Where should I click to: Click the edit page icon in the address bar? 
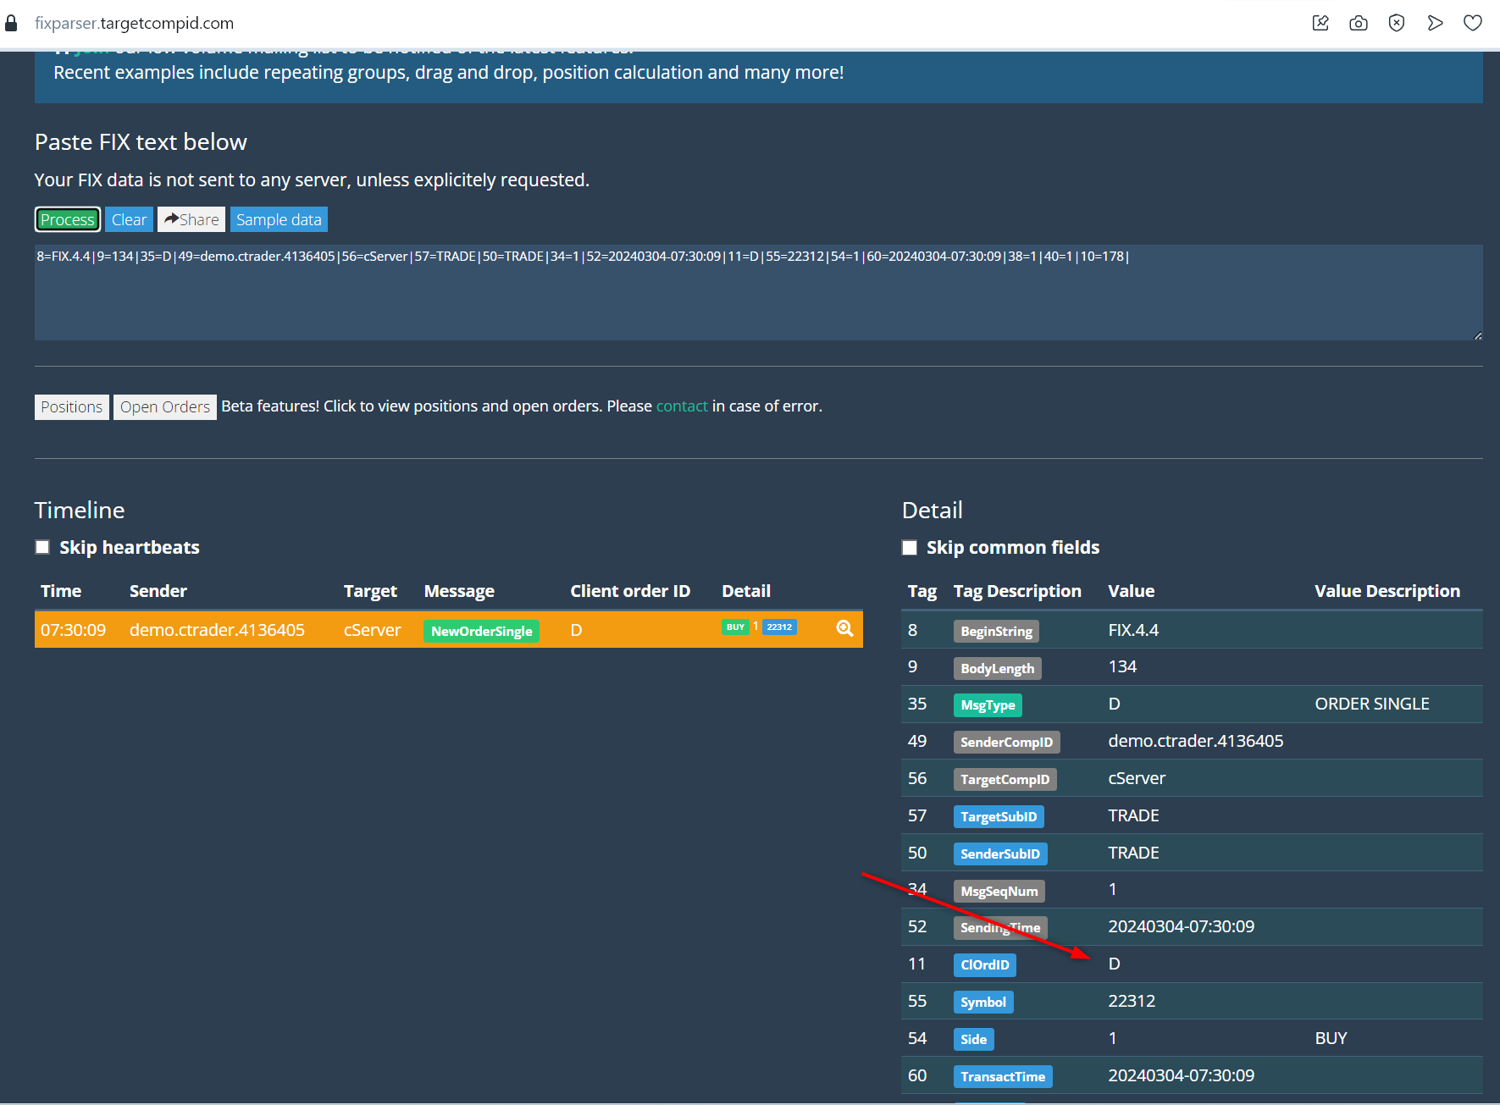pyautogui.click(x=1320, y=23)
